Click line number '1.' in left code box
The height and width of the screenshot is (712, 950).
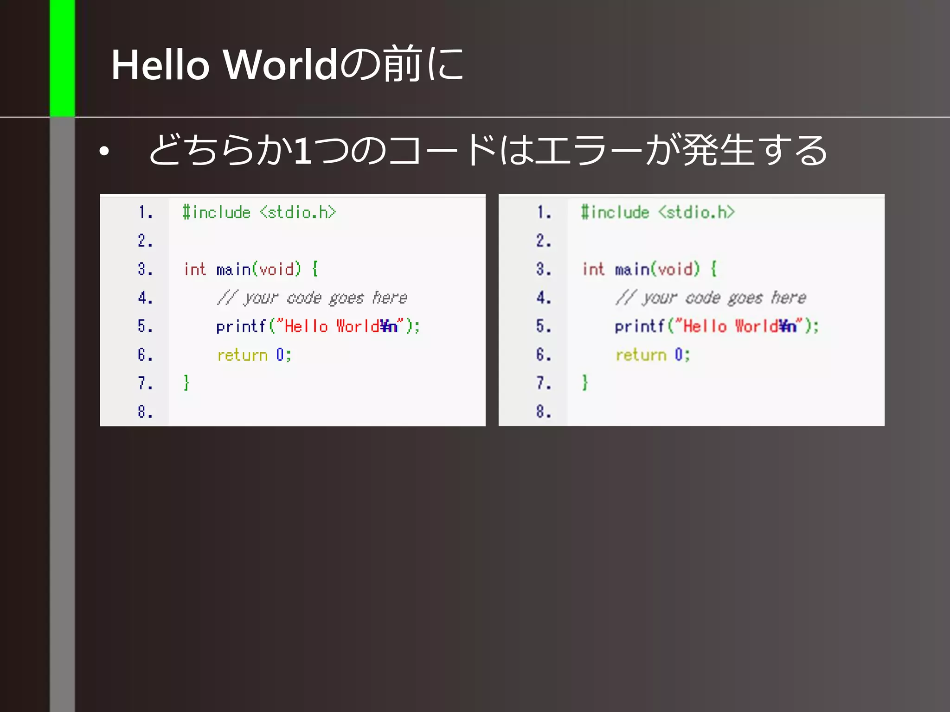[145, 212]
